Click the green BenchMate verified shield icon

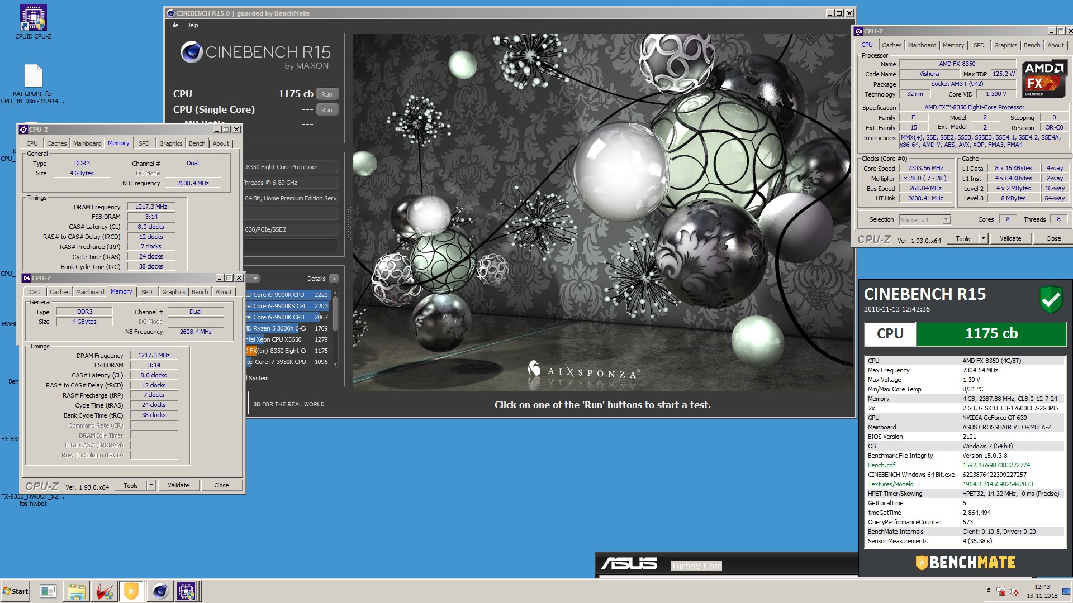[x=1051, y=300]
